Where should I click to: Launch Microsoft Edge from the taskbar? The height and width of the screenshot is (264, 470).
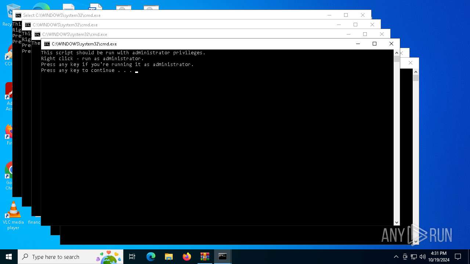[x=151, y=257]
